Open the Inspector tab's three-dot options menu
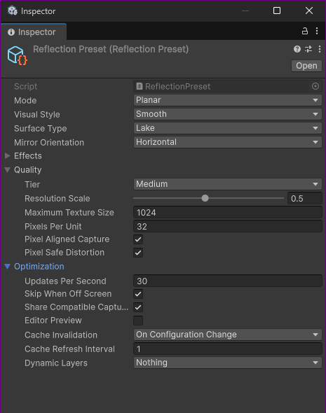The height and width of the screenshot is (413, 326). pyautogui.click(x=317, y=31)
